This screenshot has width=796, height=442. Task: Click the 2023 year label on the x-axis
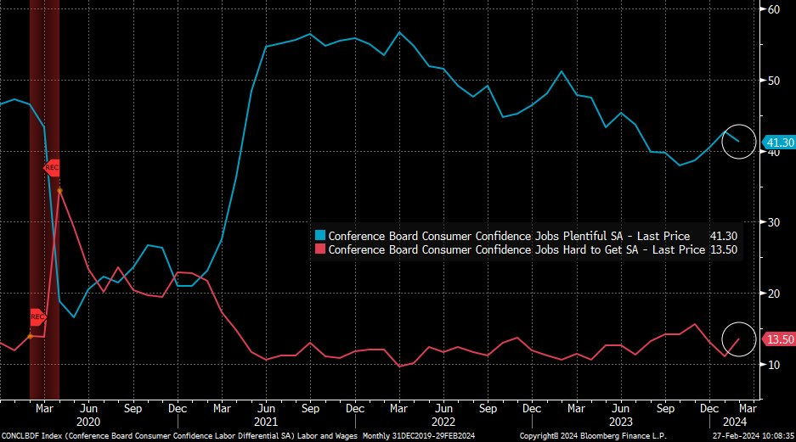pyautogui.click(x=620, y=421)
